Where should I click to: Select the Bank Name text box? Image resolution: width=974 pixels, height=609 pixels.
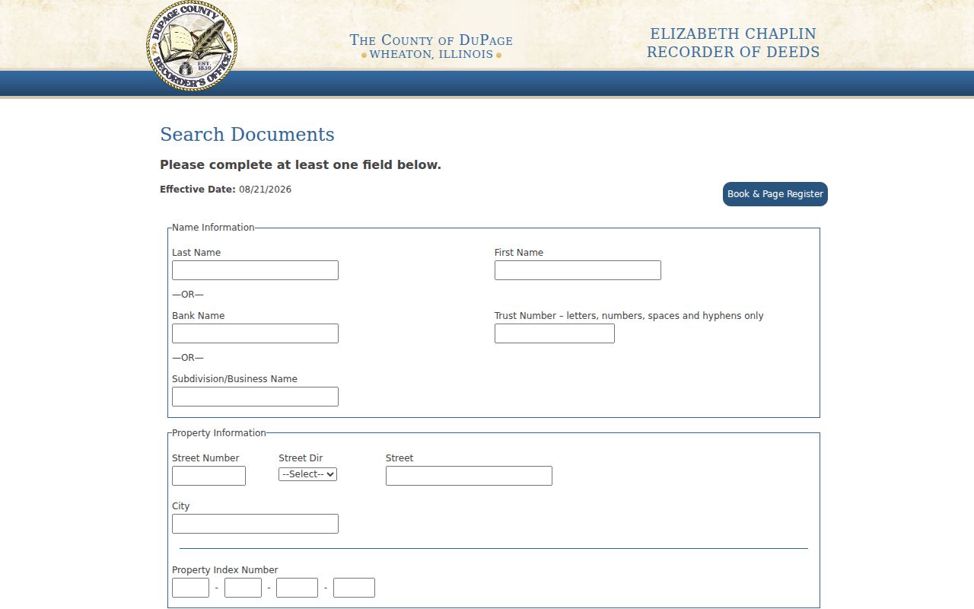coord(255,333)
